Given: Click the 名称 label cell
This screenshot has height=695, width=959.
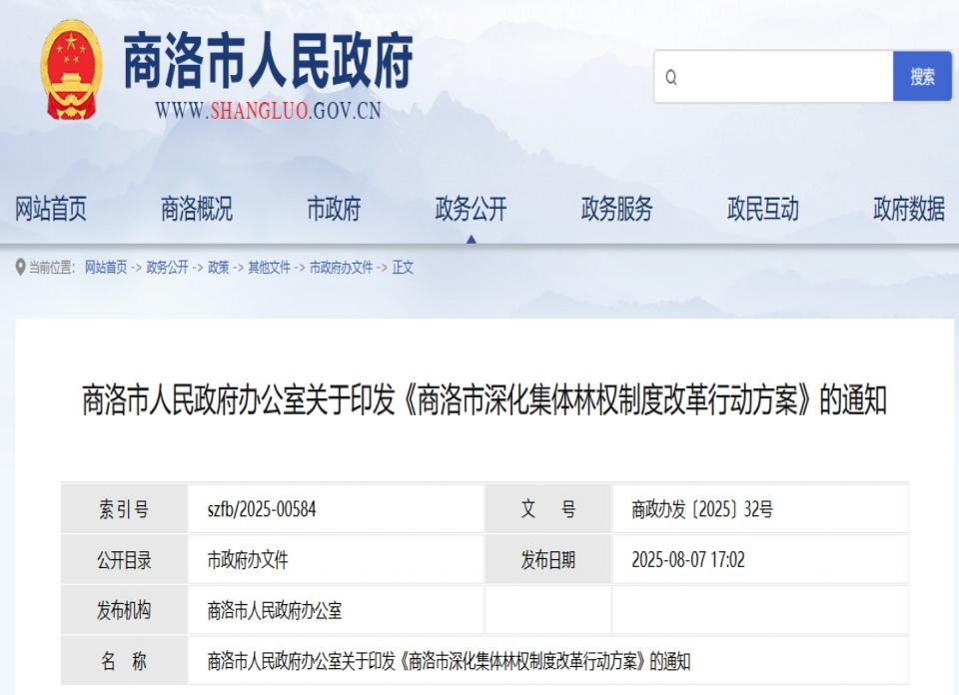Looking at the screenshot, I should (124, 661).
